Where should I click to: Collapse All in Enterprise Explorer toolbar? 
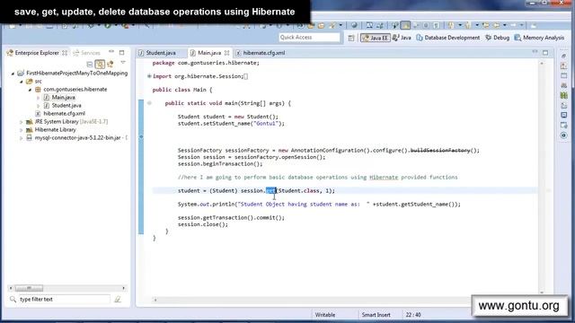tap(90, 65)
